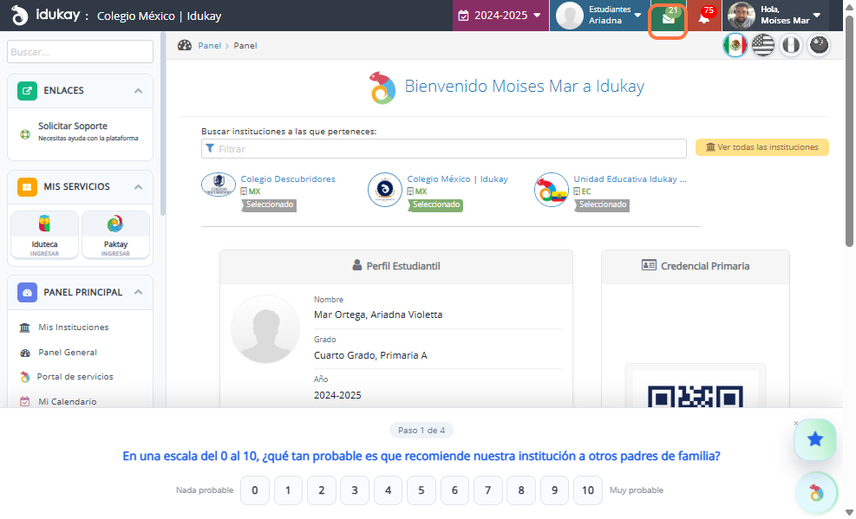Open the Iduteca service tile
This screenshot has width=856, height=519.
(x=45, y=235)
